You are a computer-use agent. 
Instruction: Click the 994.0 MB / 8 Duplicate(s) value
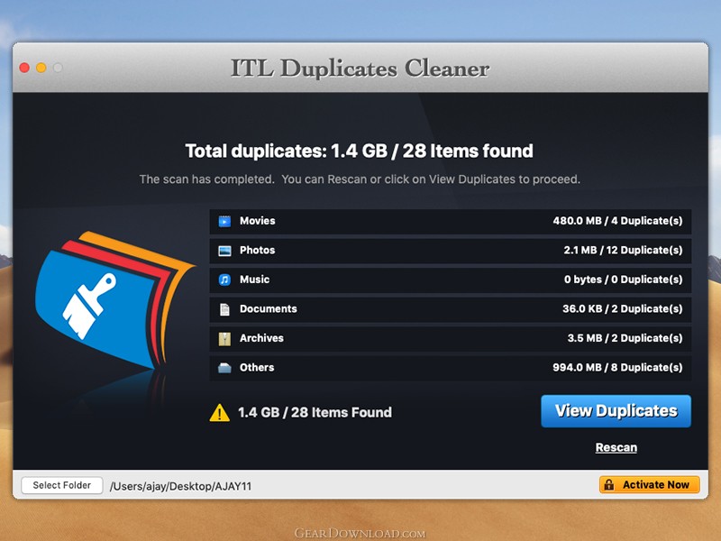[617, 368]
